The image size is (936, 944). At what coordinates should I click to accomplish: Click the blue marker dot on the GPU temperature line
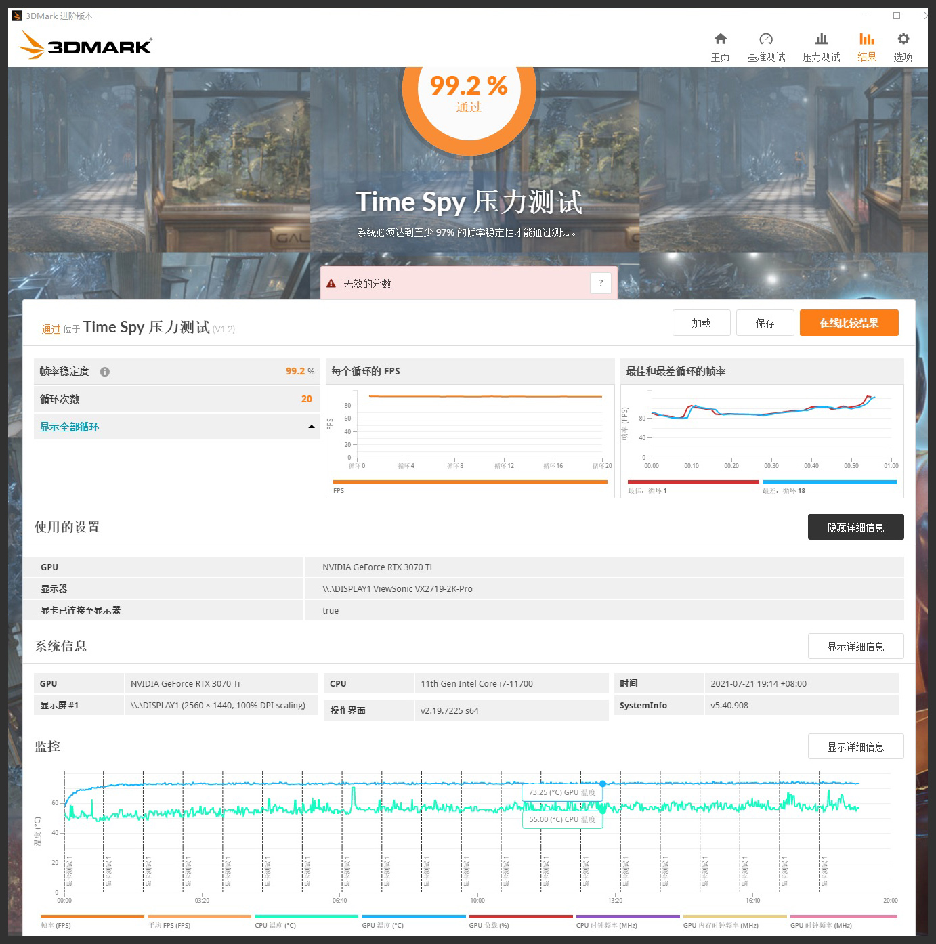click(x=602, y=784)
